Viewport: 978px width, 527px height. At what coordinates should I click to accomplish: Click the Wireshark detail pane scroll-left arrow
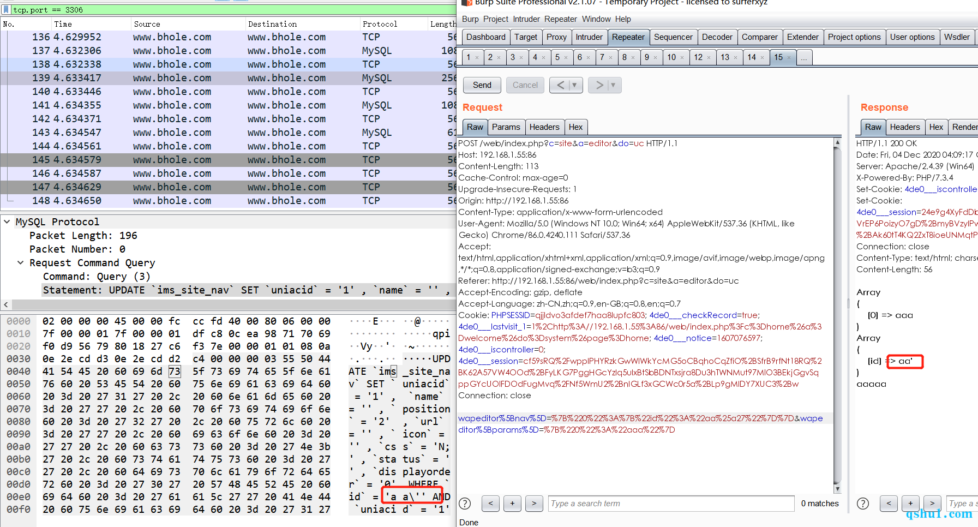[5, 304]
